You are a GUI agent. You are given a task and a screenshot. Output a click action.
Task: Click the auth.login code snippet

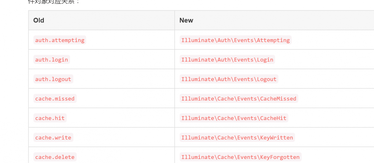coord(51,60)
